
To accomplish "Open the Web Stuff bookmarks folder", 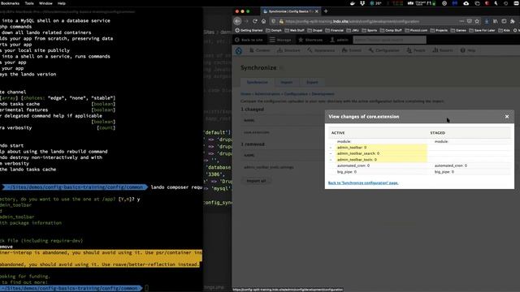I will coord(294,30).
